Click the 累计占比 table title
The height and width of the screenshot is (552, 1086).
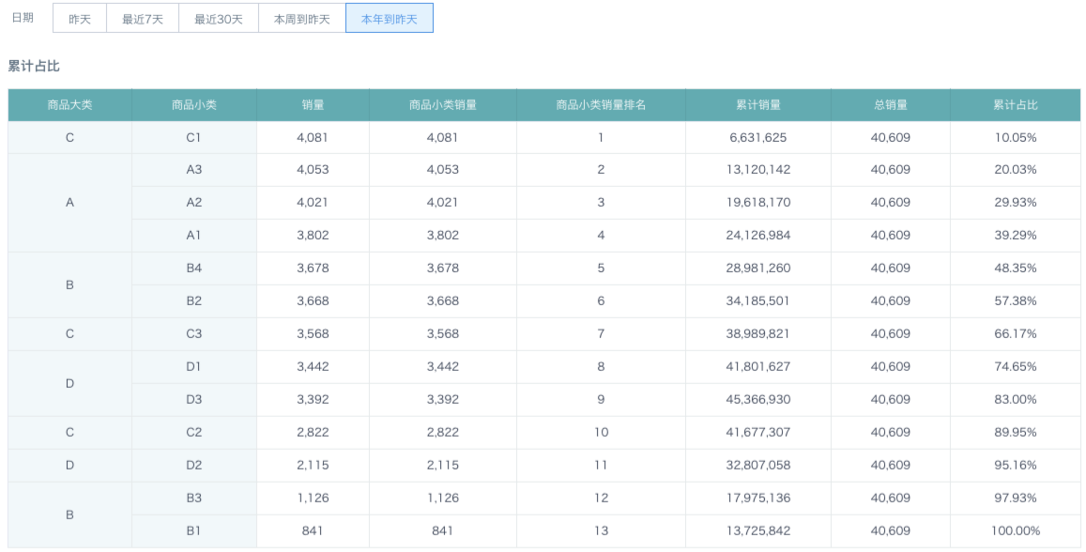coord(34,66)
